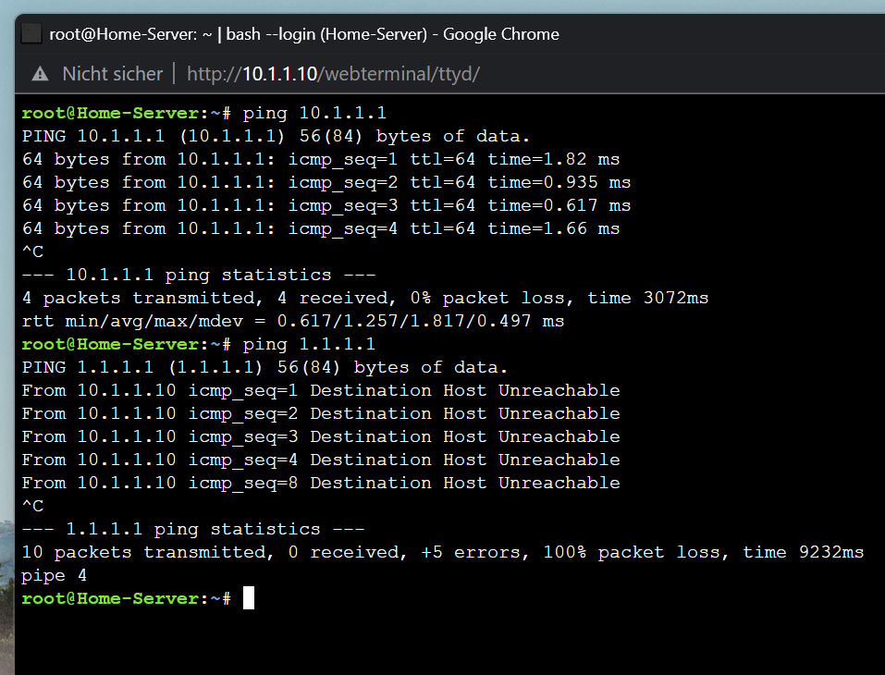Click the window title 'root@Home-Server' text
The image size is (885, 675).
click(123, 34)
